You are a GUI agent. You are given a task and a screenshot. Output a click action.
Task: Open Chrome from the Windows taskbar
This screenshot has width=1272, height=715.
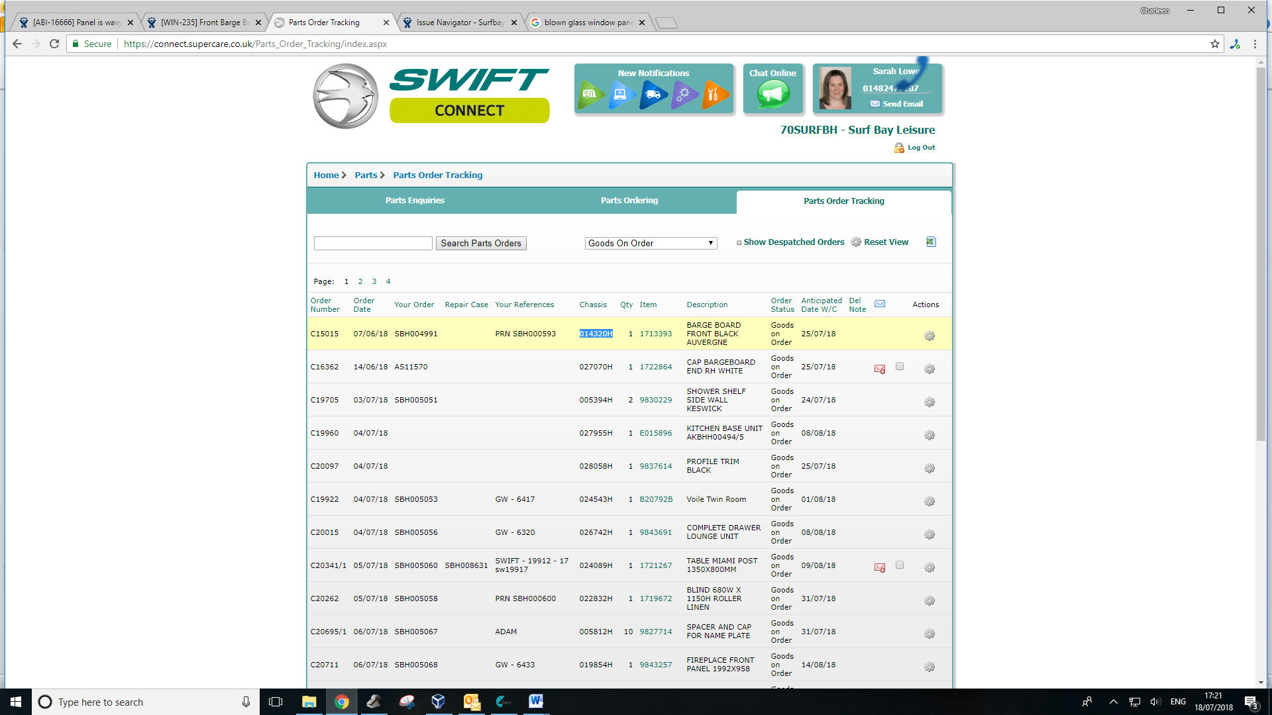(341, 702)
